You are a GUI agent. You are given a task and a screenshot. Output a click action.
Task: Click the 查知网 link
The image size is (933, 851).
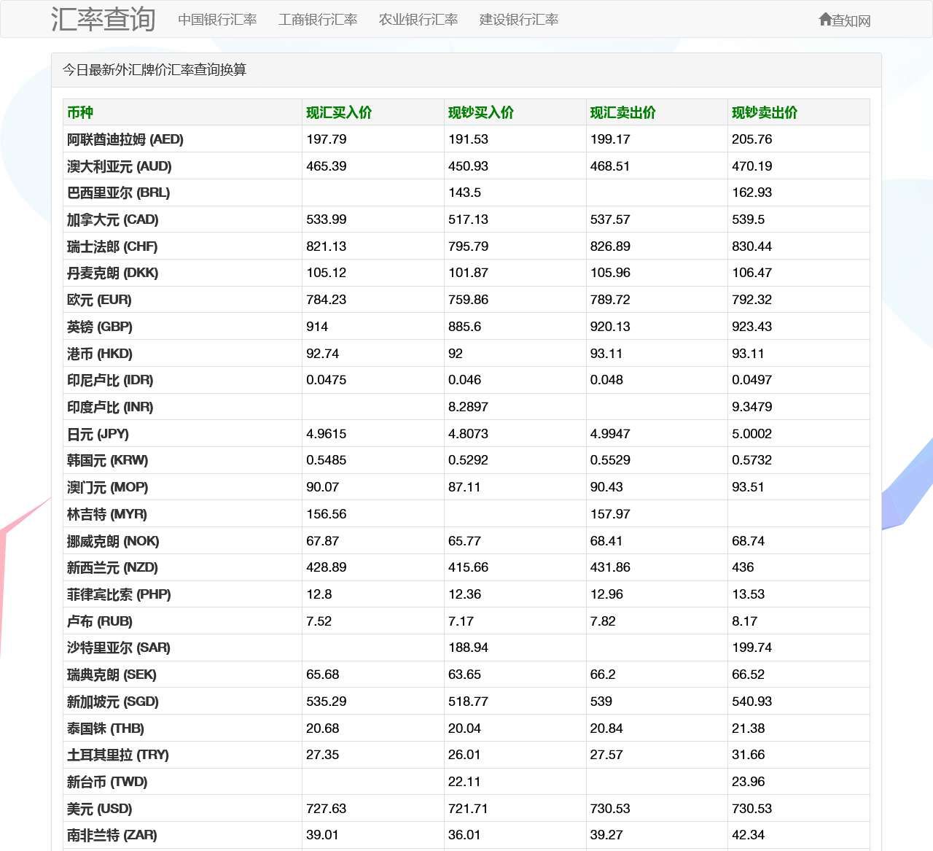(x=849, y=20)
